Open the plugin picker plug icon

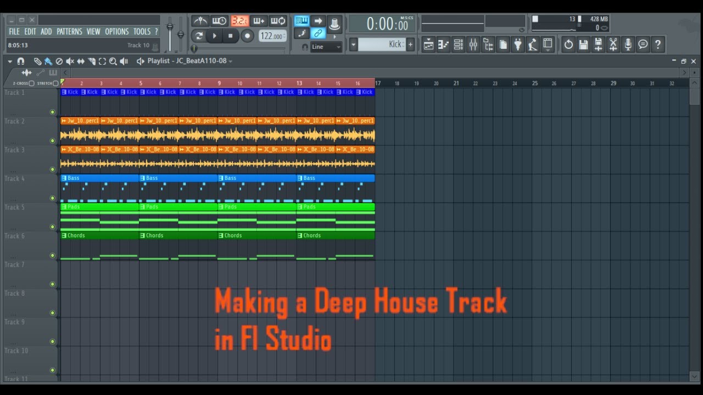click(x=518, y=44)
